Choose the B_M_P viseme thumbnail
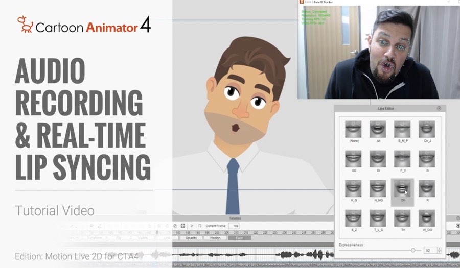Viewport: 460px width, 268px height. pyautogui.click(x=402, y=129)
